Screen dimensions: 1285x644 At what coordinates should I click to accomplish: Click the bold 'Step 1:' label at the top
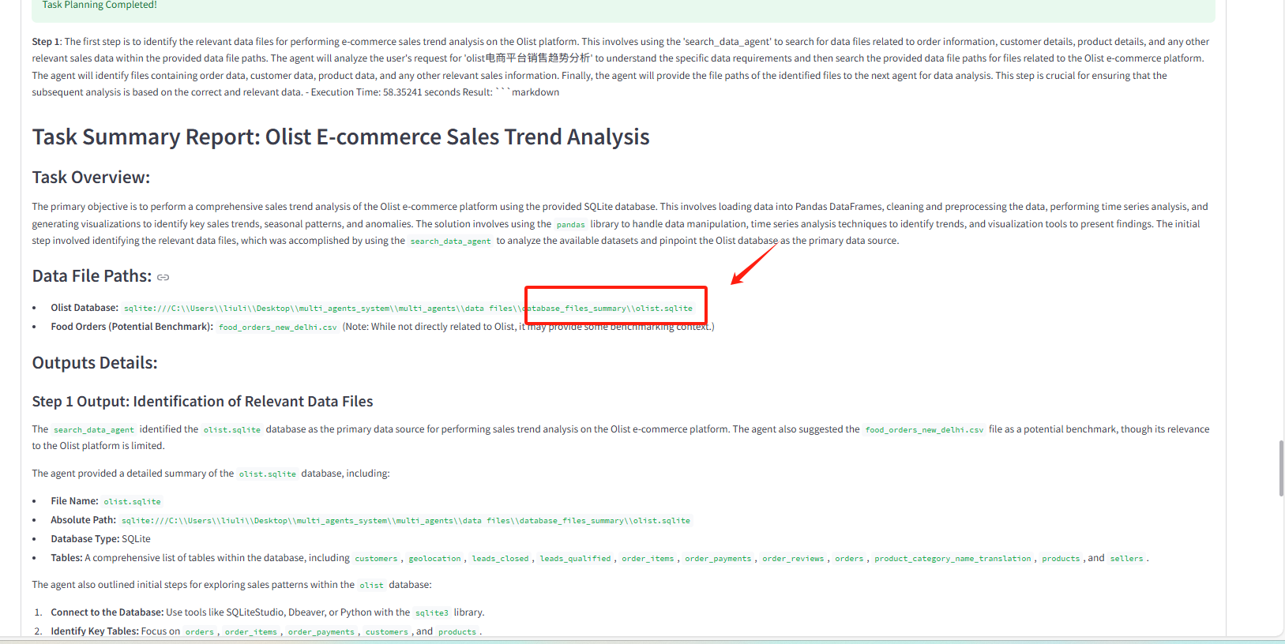[x=47, y=42]
